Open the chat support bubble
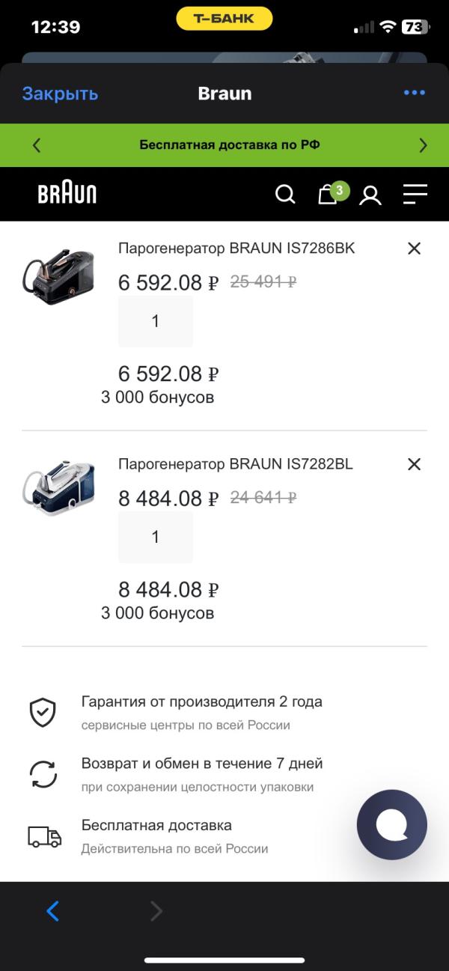 (x=391, y=824)
